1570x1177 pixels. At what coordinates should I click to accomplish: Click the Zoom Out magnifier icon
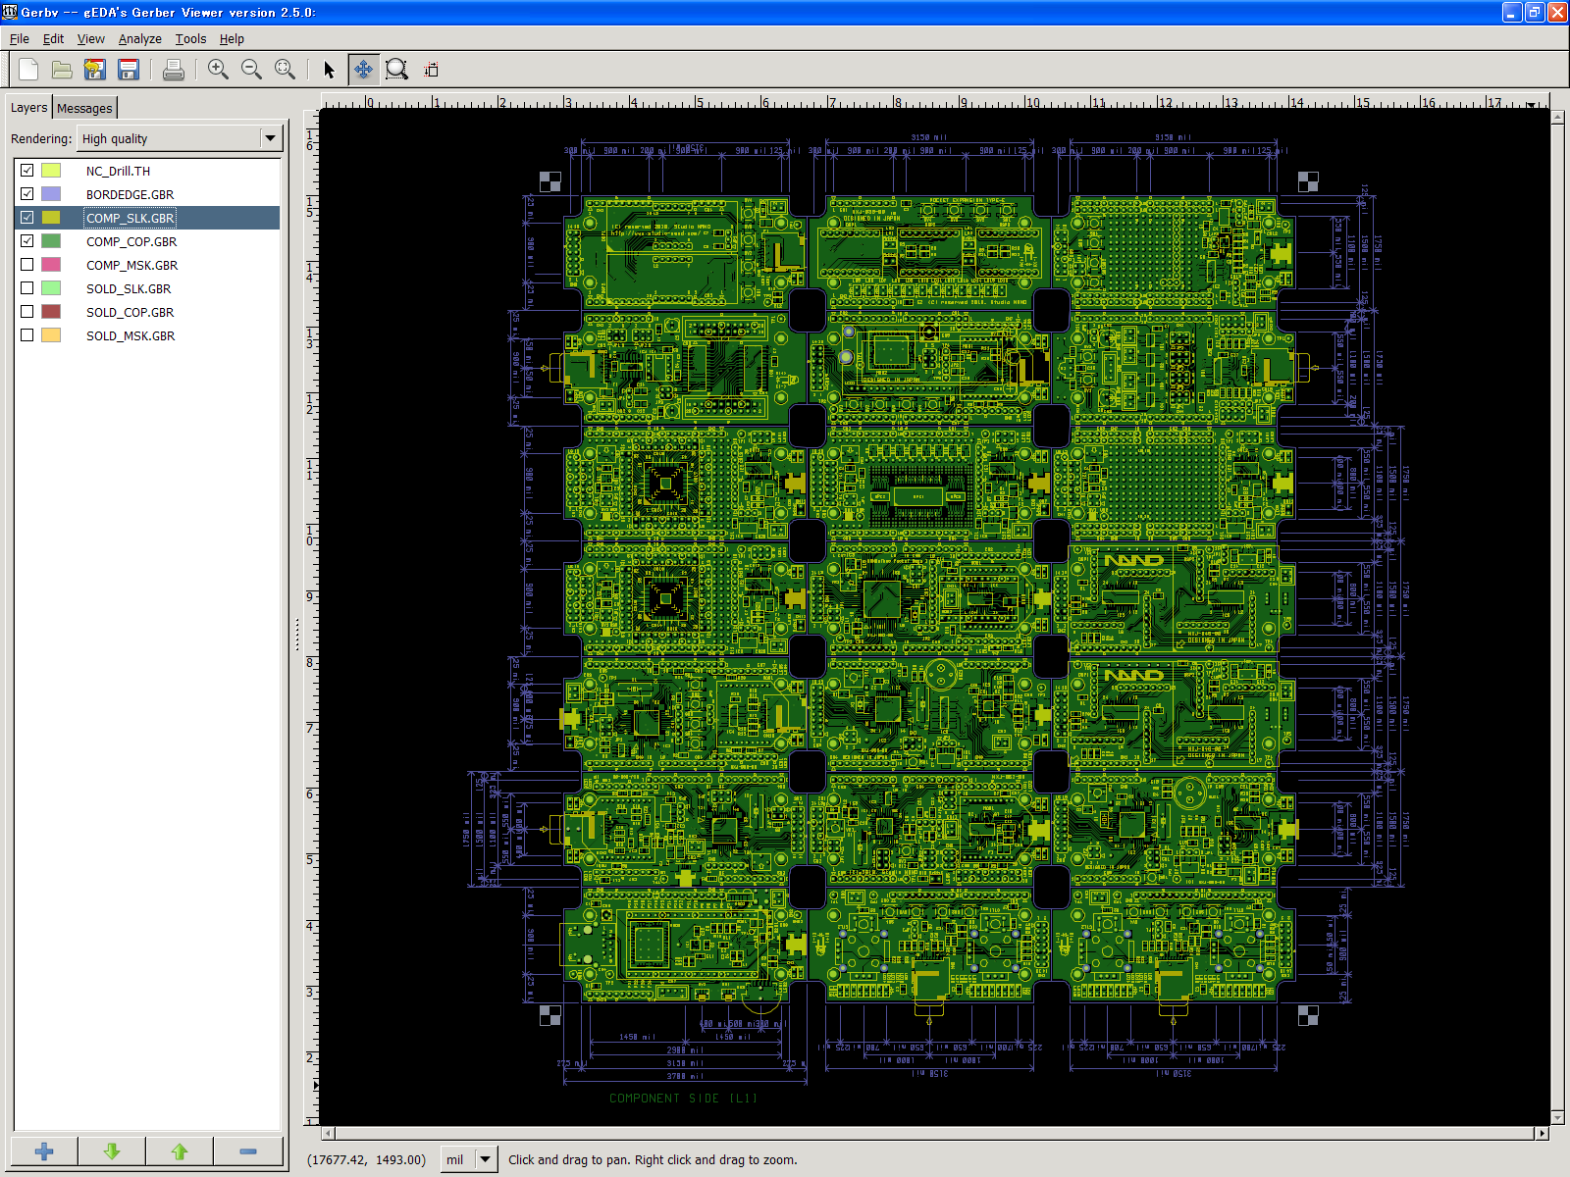[x=251, y=70]
